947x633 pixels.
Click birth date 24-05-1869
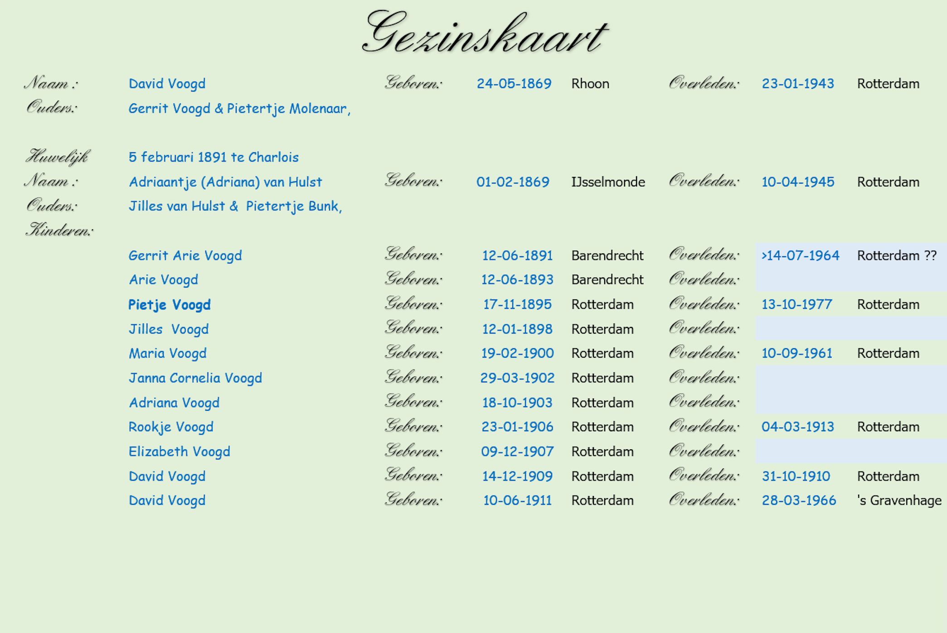tap(514, 83)
